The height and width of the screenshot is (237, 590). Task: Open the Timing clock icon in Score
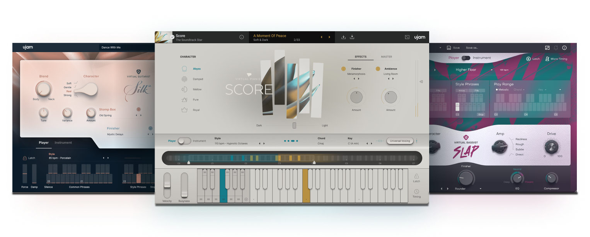pos(416,191)
